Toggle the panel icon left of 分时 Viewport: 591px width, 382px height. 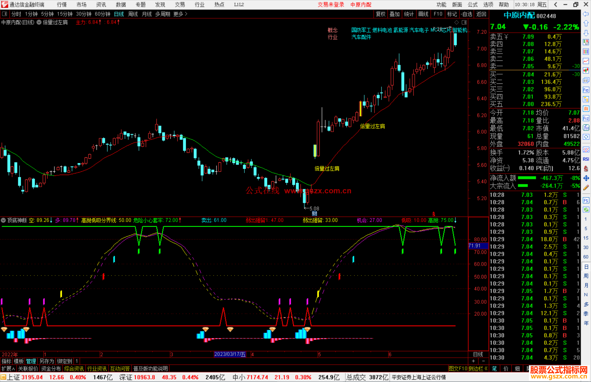pos(5,14)
